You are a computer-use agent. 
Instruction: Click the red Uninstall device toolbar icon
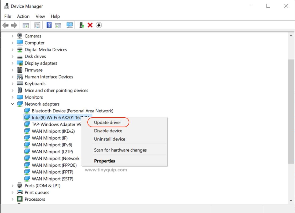point(90,25)
